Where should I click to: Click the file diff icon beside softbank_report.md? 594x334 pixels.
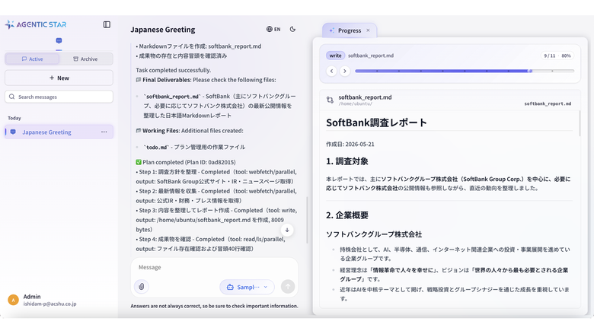330,100
